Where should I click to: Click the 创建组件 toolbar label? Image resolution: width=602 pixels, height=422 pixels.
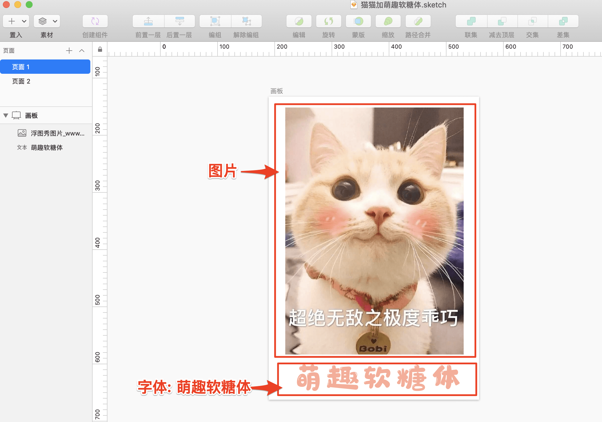pyautogui.click(x=95, y=35)
